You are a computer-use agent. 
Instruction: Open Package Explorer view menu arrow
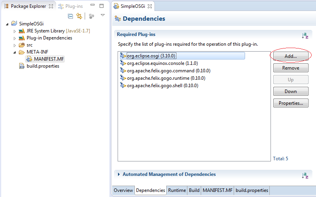pos(103,15)
